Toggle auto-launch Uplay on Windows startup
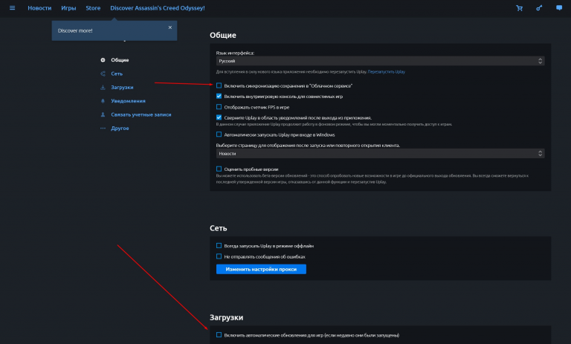The image size is (571, 344). pyautogui.click(x=219, y=134)
